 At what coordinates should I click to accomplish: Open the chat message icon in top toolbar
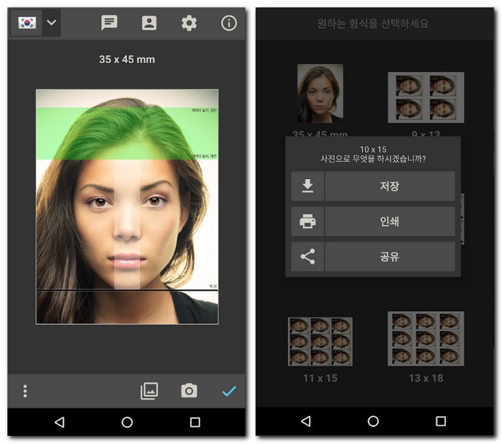click(110, 23)
